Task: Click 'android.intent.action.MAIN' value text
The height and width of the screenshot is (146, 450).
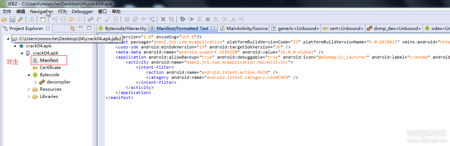Action: tap(237, 72)
